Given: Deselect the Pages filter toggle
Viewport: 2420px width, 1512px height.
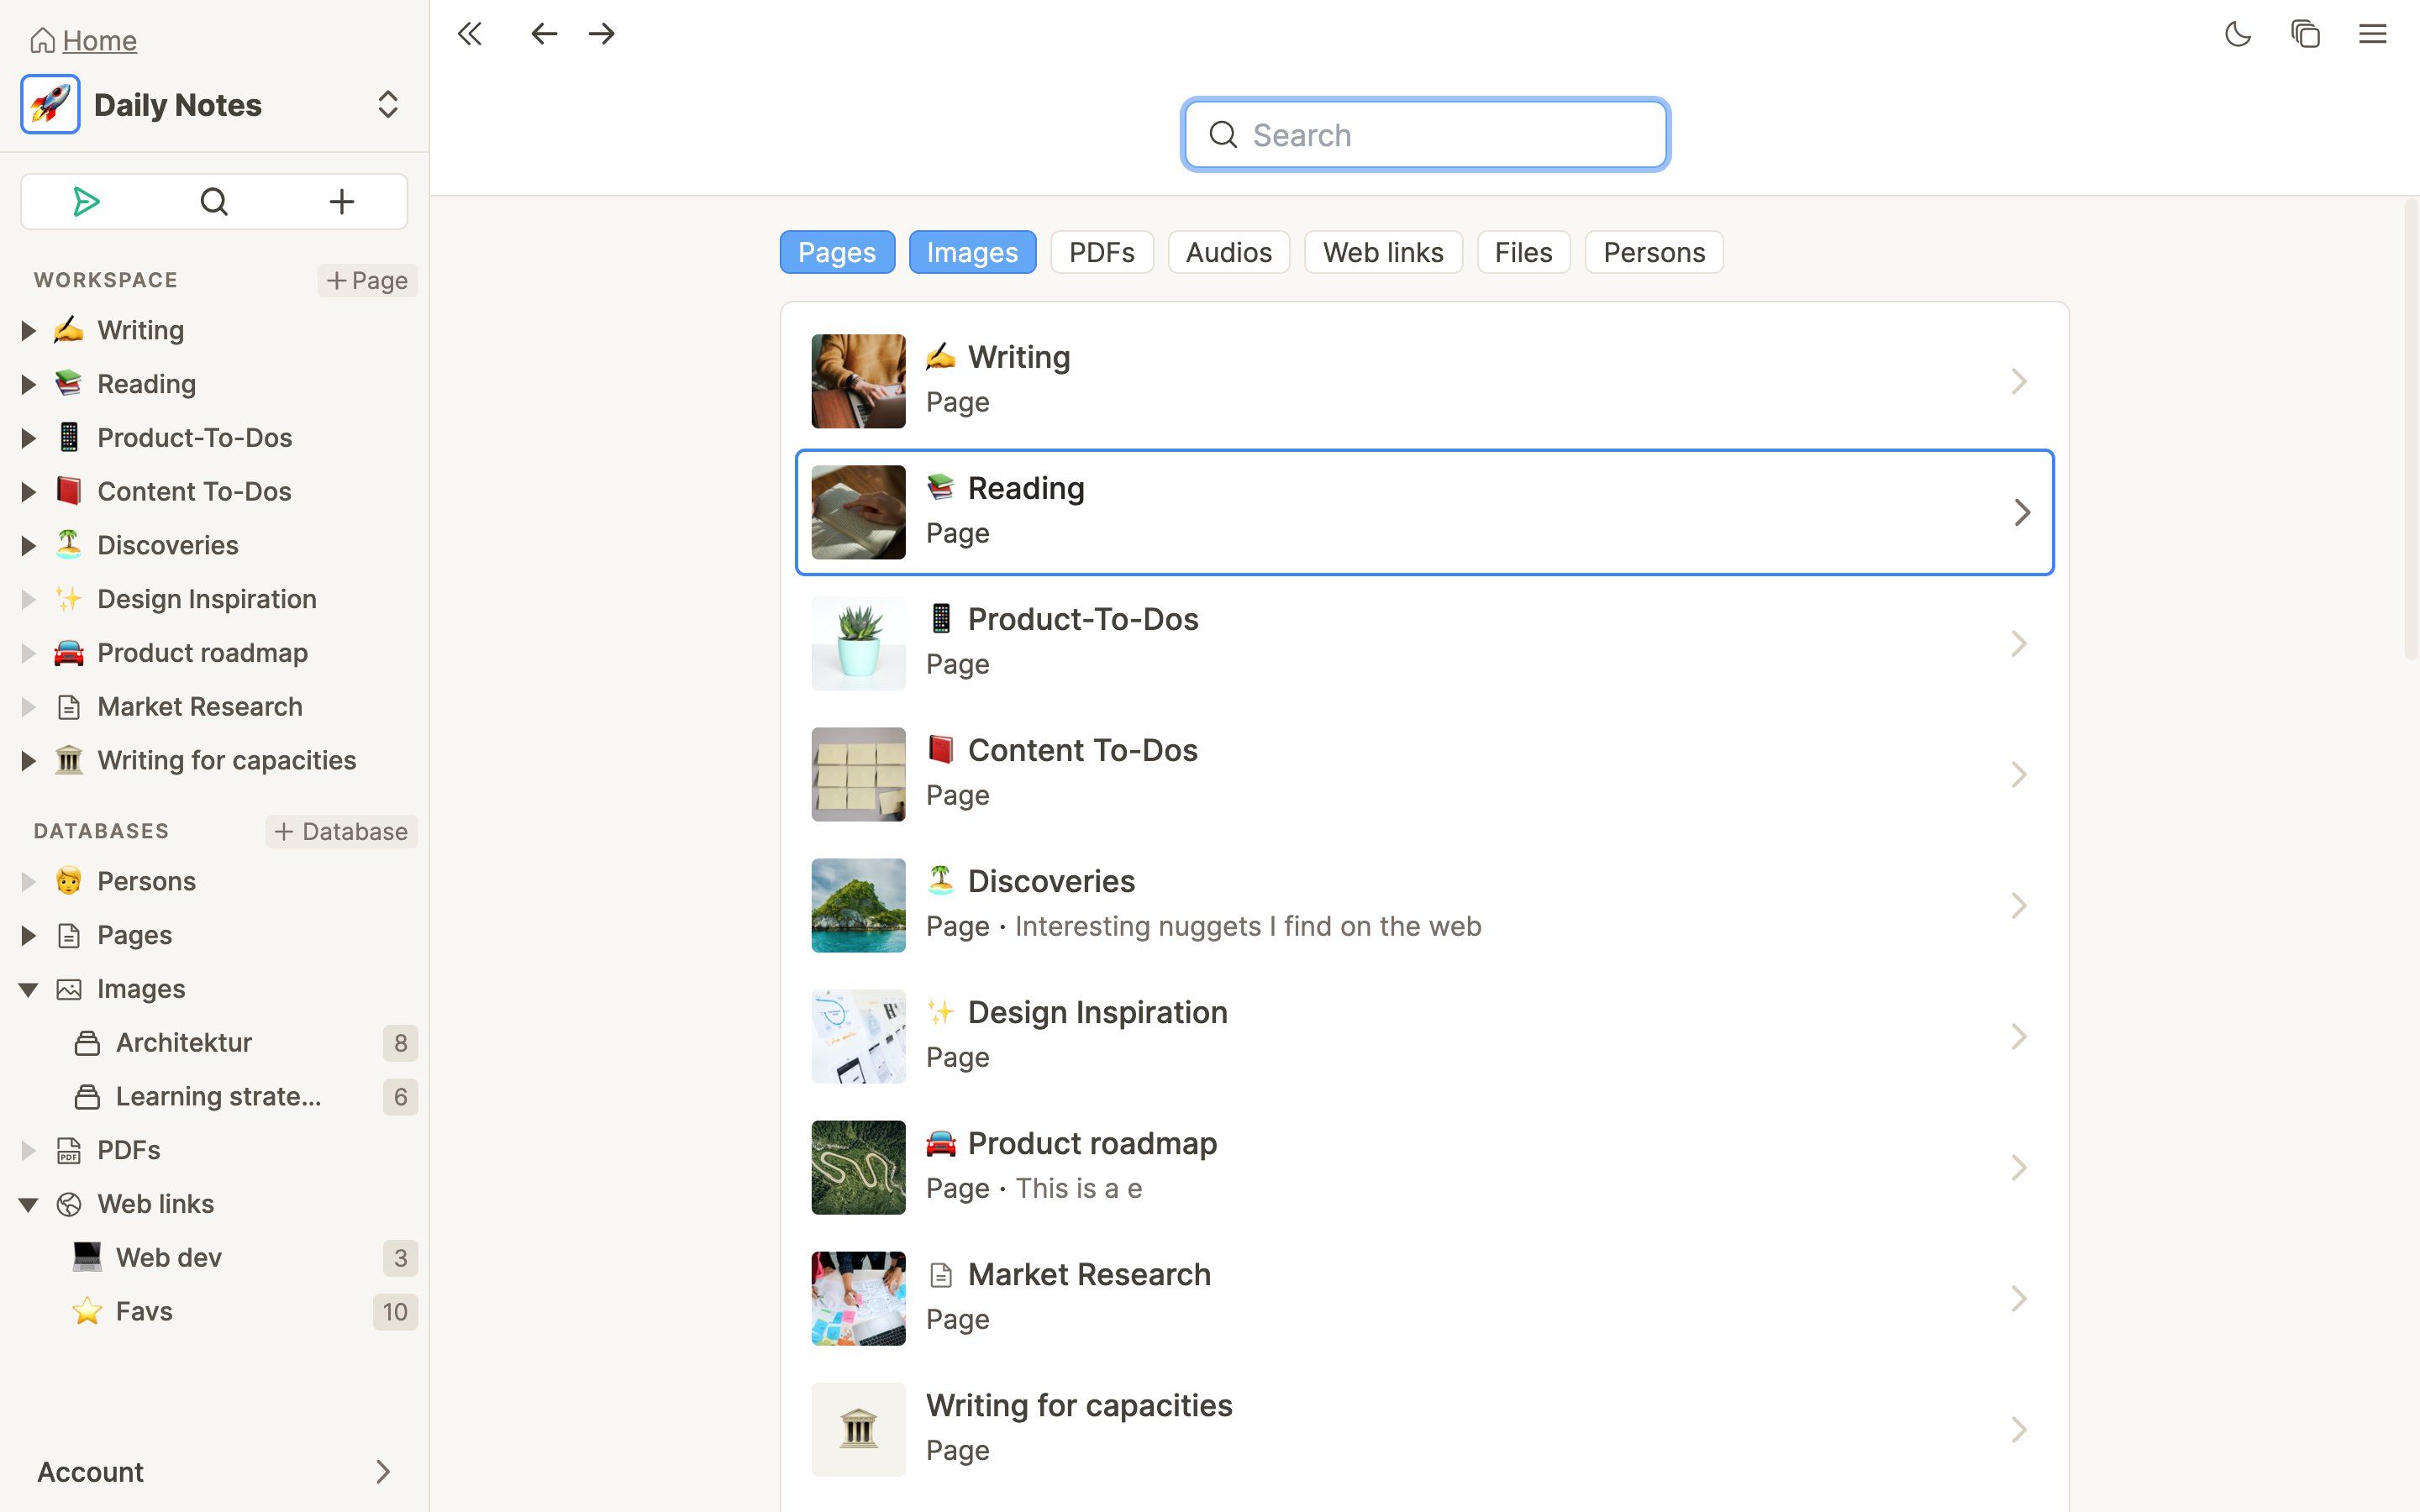Looking at the screenshot, I should pyautogui.click(x=836, y=252).
